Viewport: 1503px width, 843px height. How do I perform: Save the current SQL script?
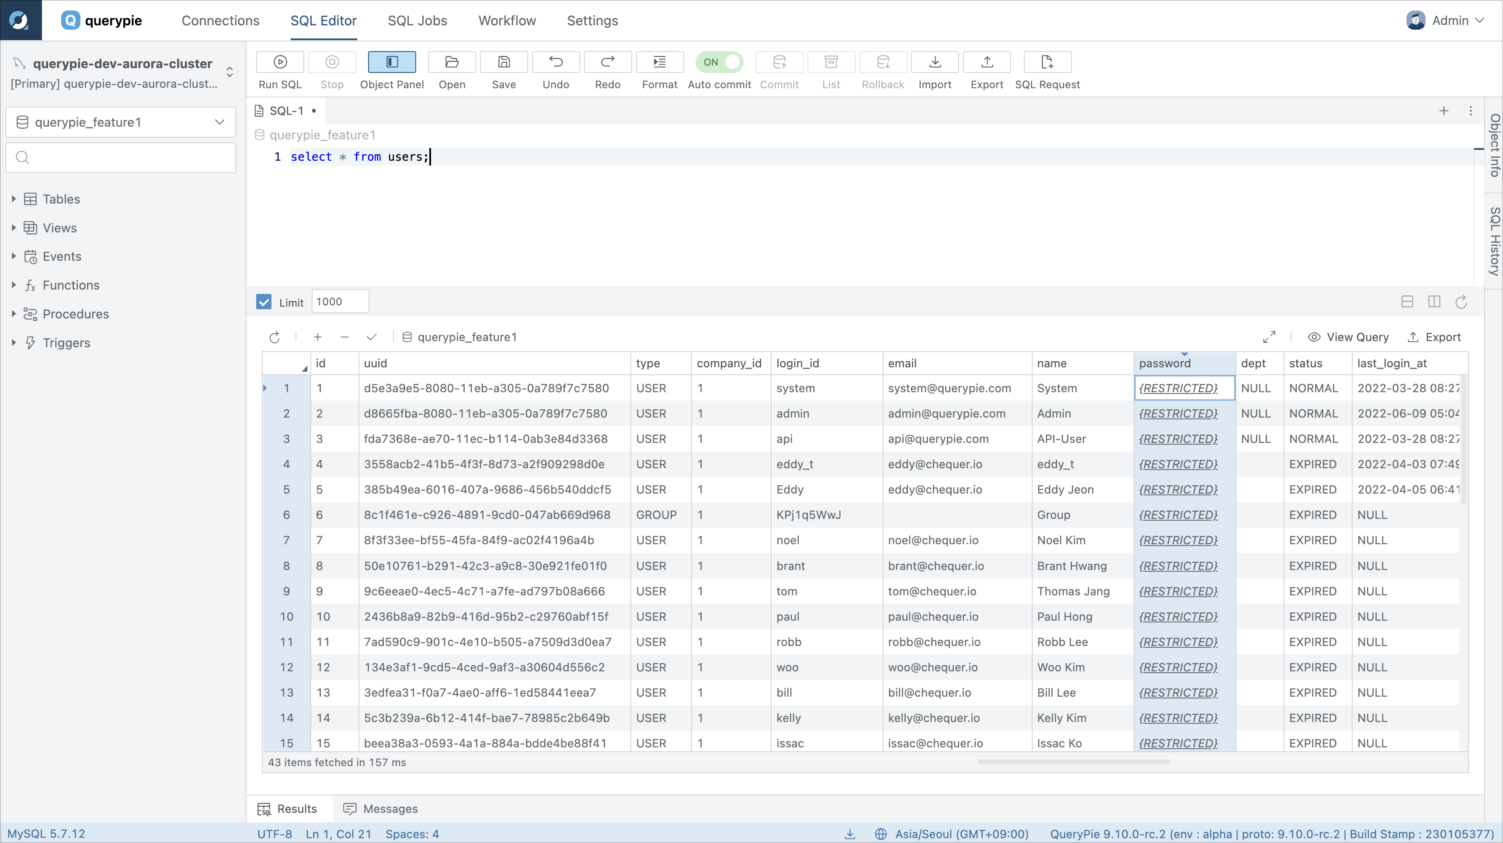tap(504, 62)
